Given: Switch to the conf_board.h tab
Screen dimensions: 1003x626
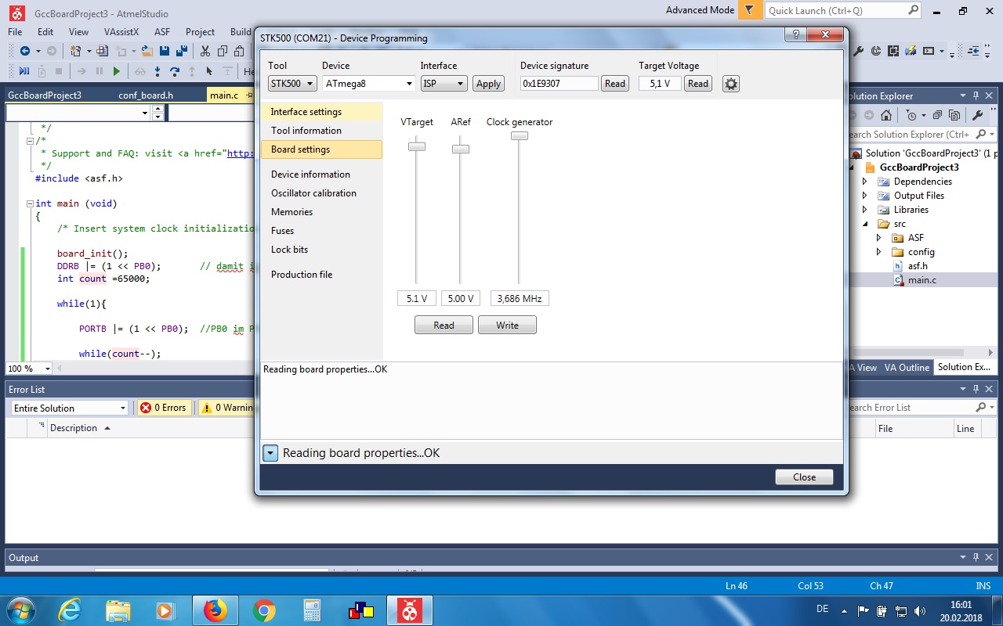Looking at the screenshot, I should (x=146, y=95).
